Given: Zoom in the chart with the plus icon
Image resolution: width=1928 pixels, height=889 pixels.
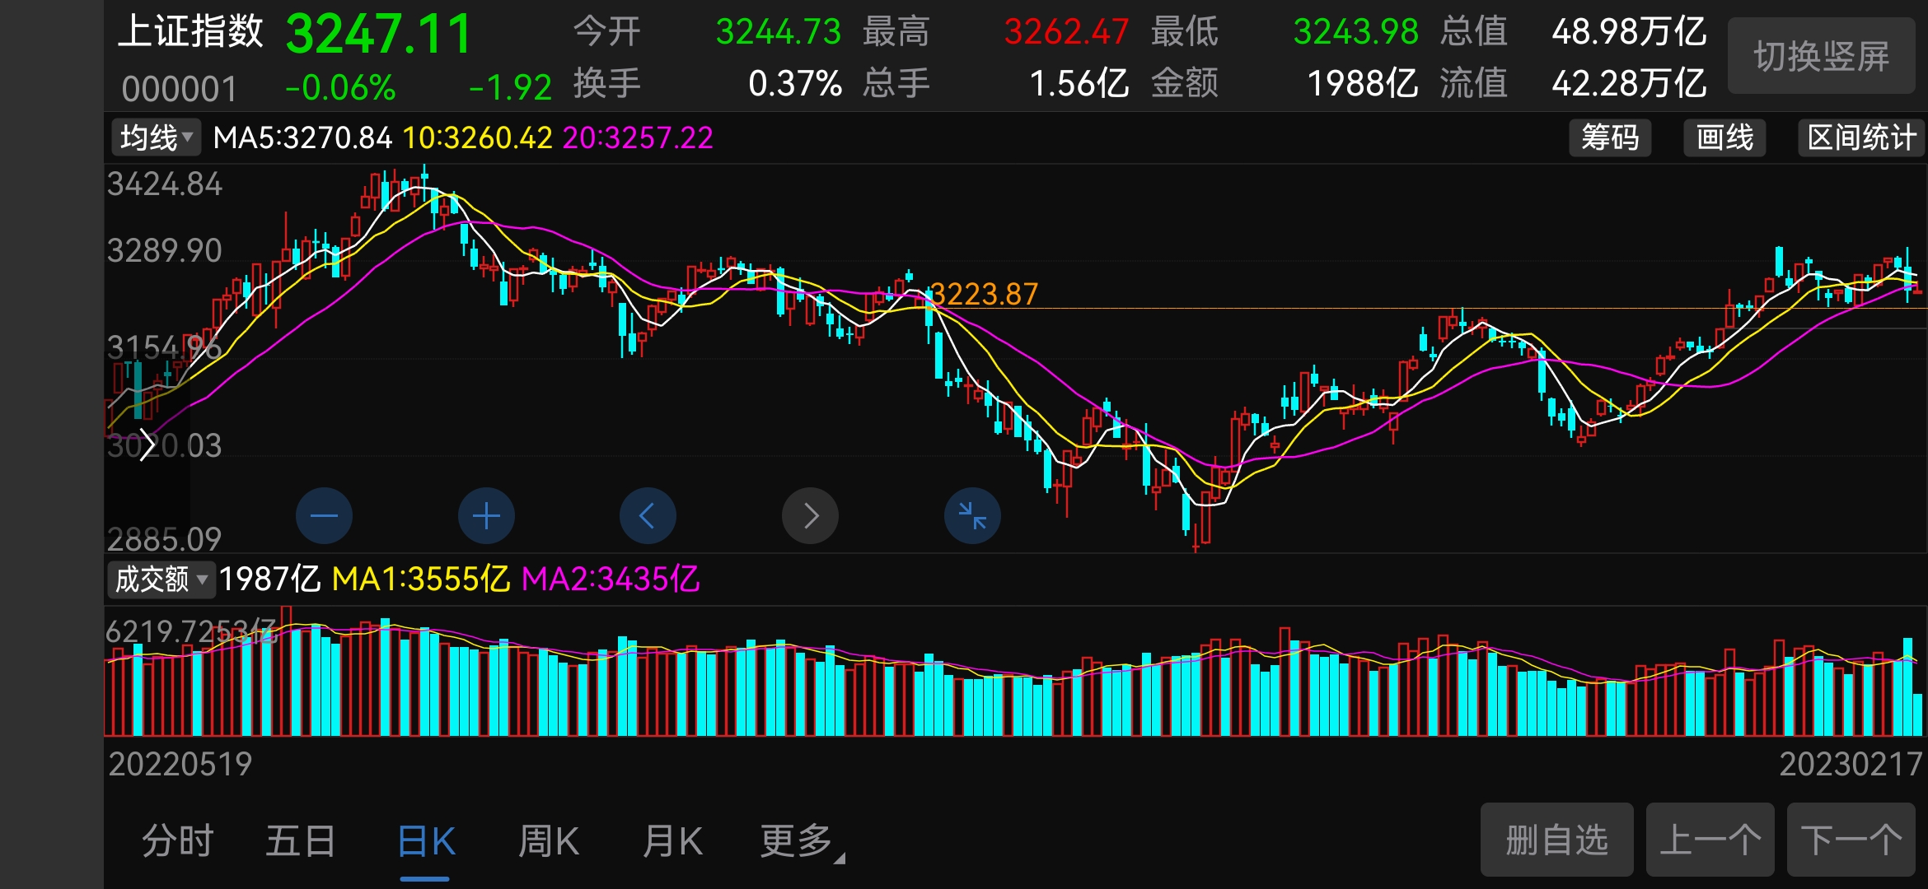Looking at the screenshot, I should point(486,514).
